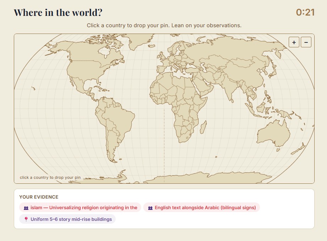Zoom in the map with plus button

294,42
